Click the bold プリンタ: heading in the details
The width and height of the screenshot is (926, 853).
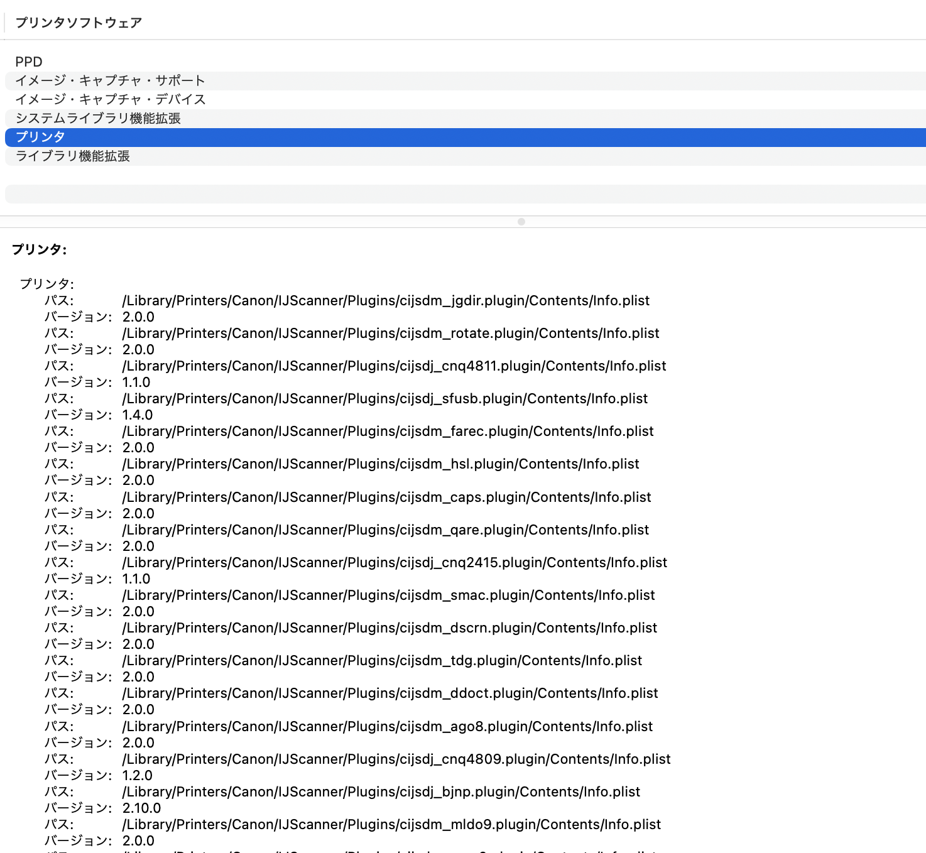tap(40, 249)
